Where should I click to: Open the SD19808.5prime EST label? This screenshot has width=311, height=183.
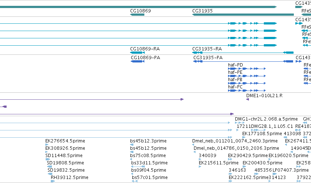[x=65, y=163]
